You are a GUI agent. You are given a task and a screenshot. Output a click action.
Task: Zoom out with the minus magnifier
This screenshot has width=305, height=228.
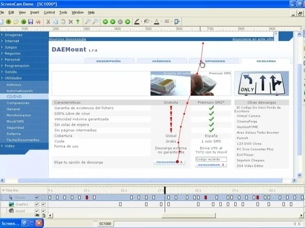pos(95,22)
